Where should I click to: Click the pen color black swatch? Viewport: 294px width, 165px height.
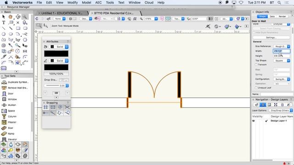[56, 67]
